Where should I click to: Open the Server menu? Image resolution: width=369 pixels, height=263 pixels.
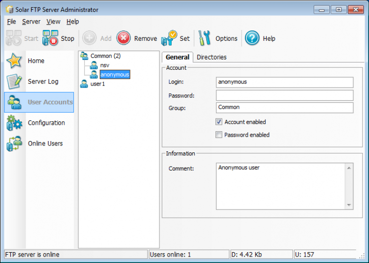[x=31, y=22]
